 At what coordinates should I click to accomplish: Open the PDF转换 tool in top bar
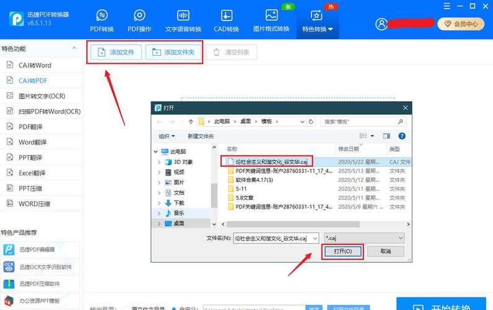pyautogui.click(x=102, y=21)
